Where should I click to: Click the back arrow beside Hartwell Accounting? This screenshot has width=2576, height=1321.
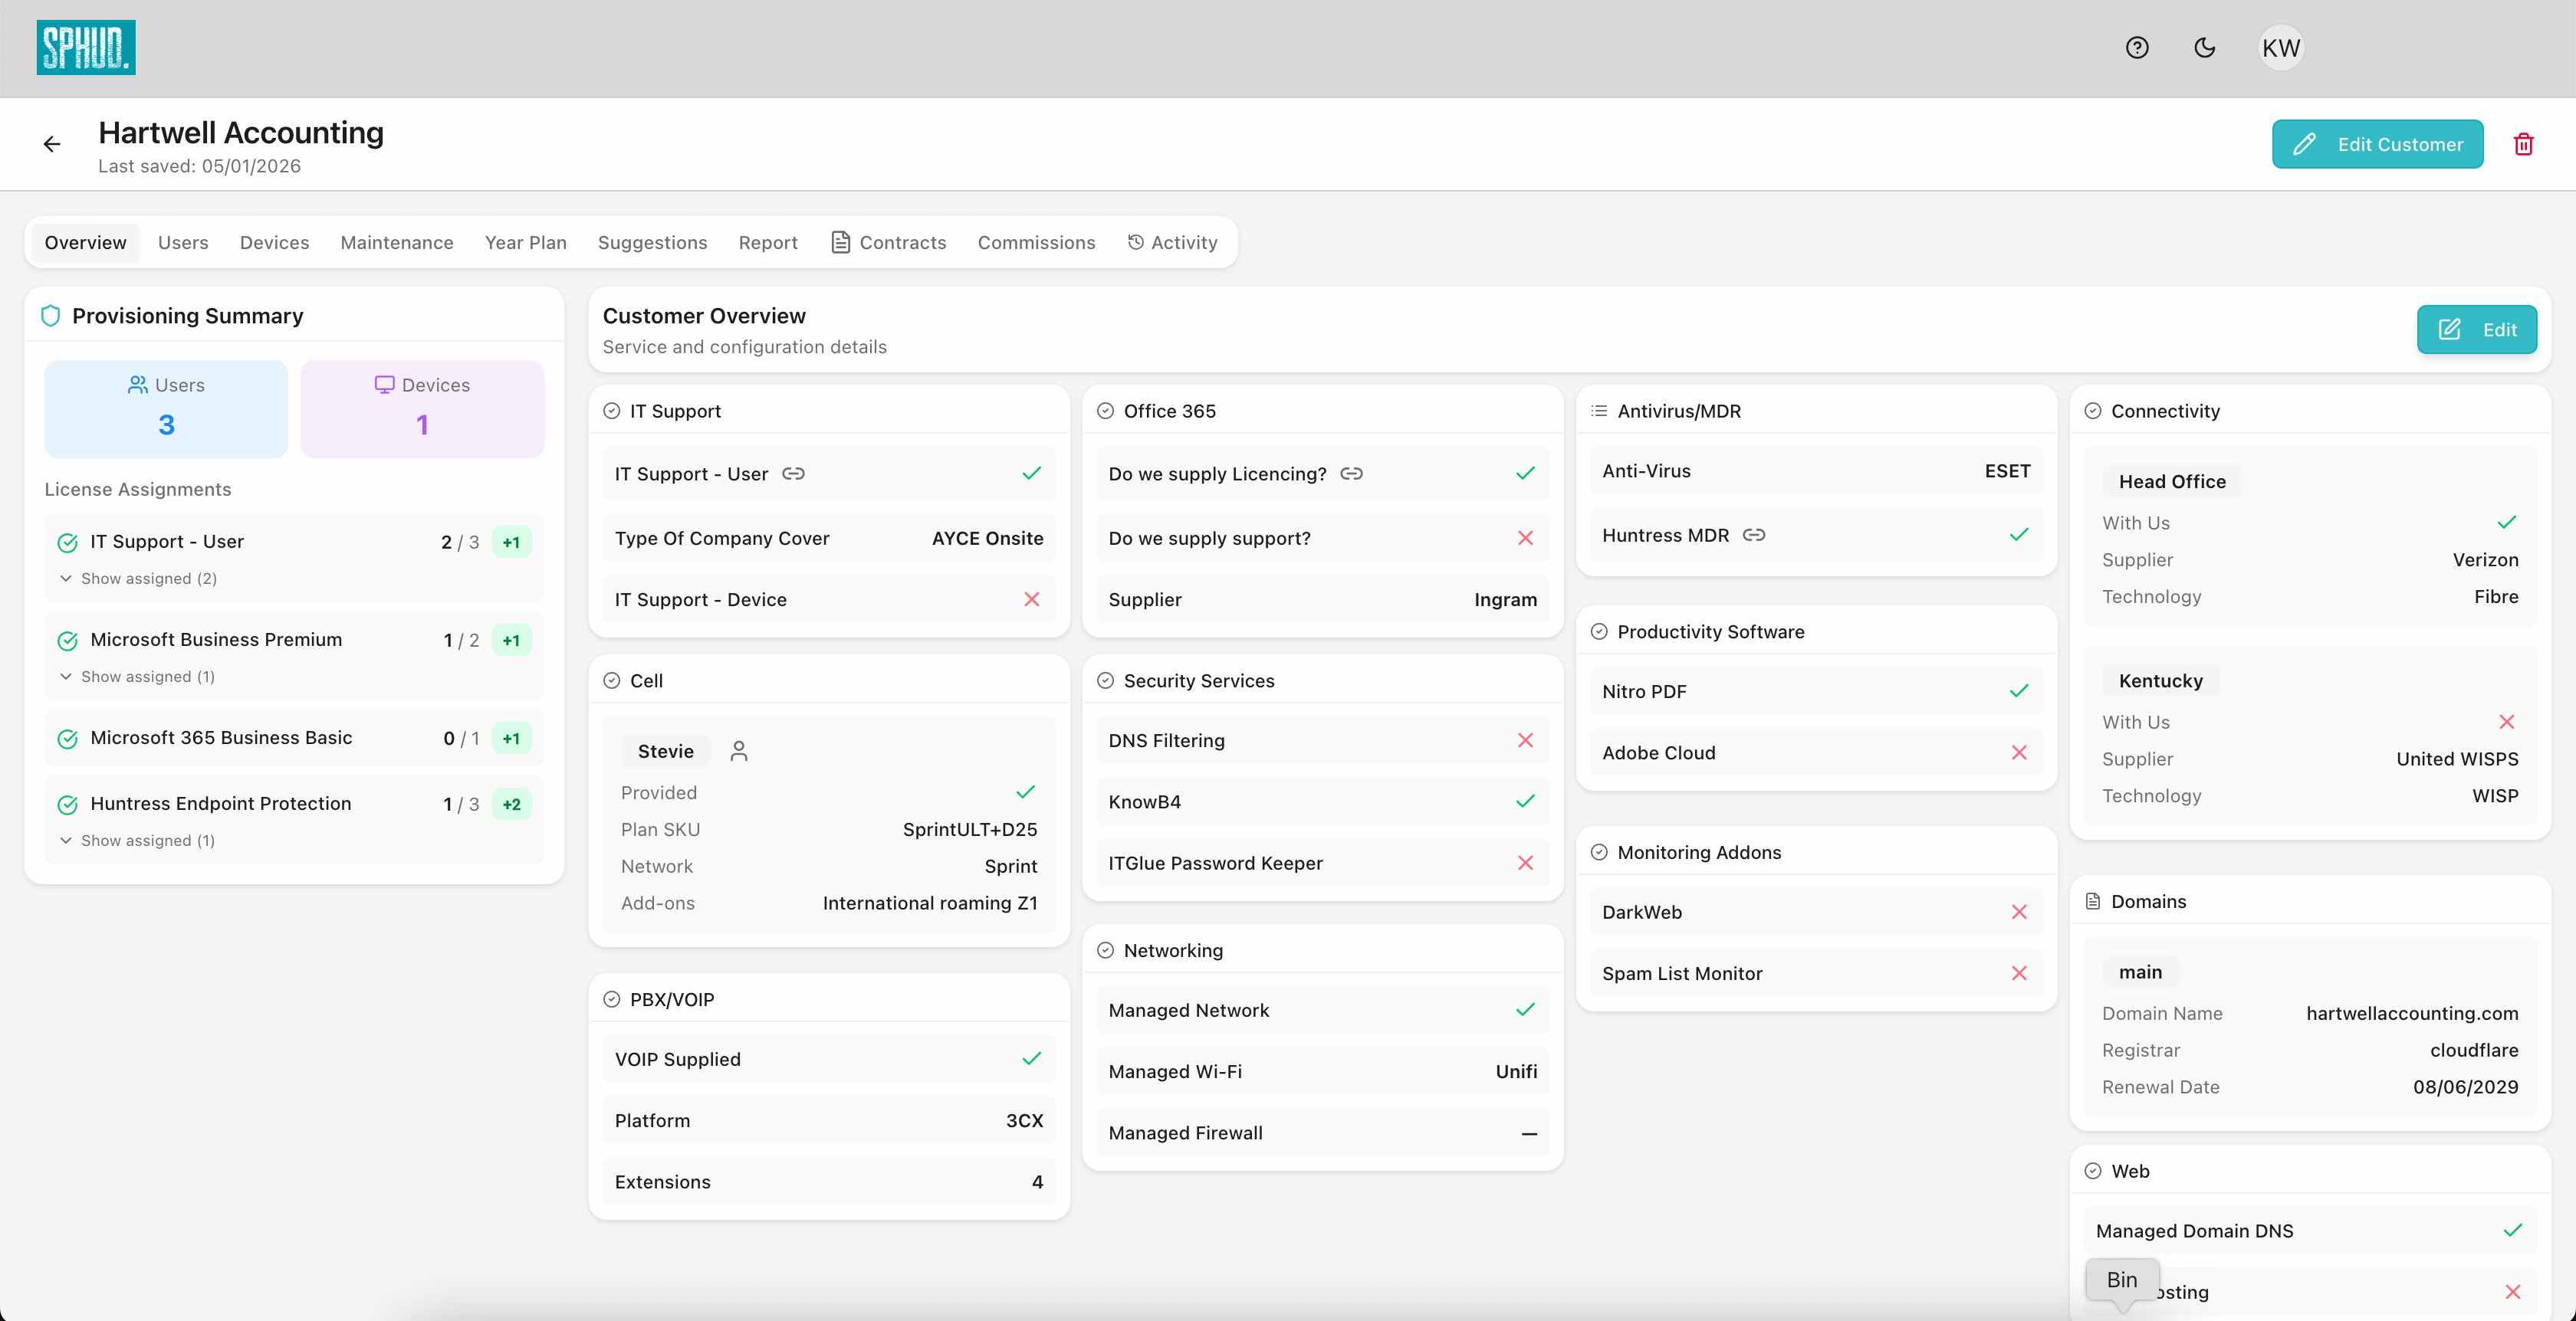pos(52,144)
